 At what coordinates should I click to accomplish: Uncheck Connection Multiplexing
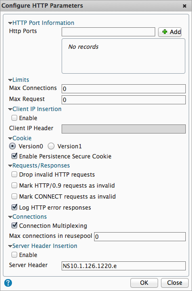14,225
